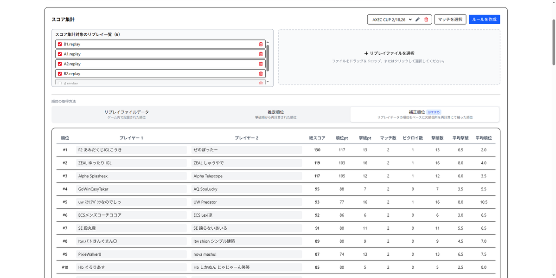Click total score 130 in row #1

317,150
